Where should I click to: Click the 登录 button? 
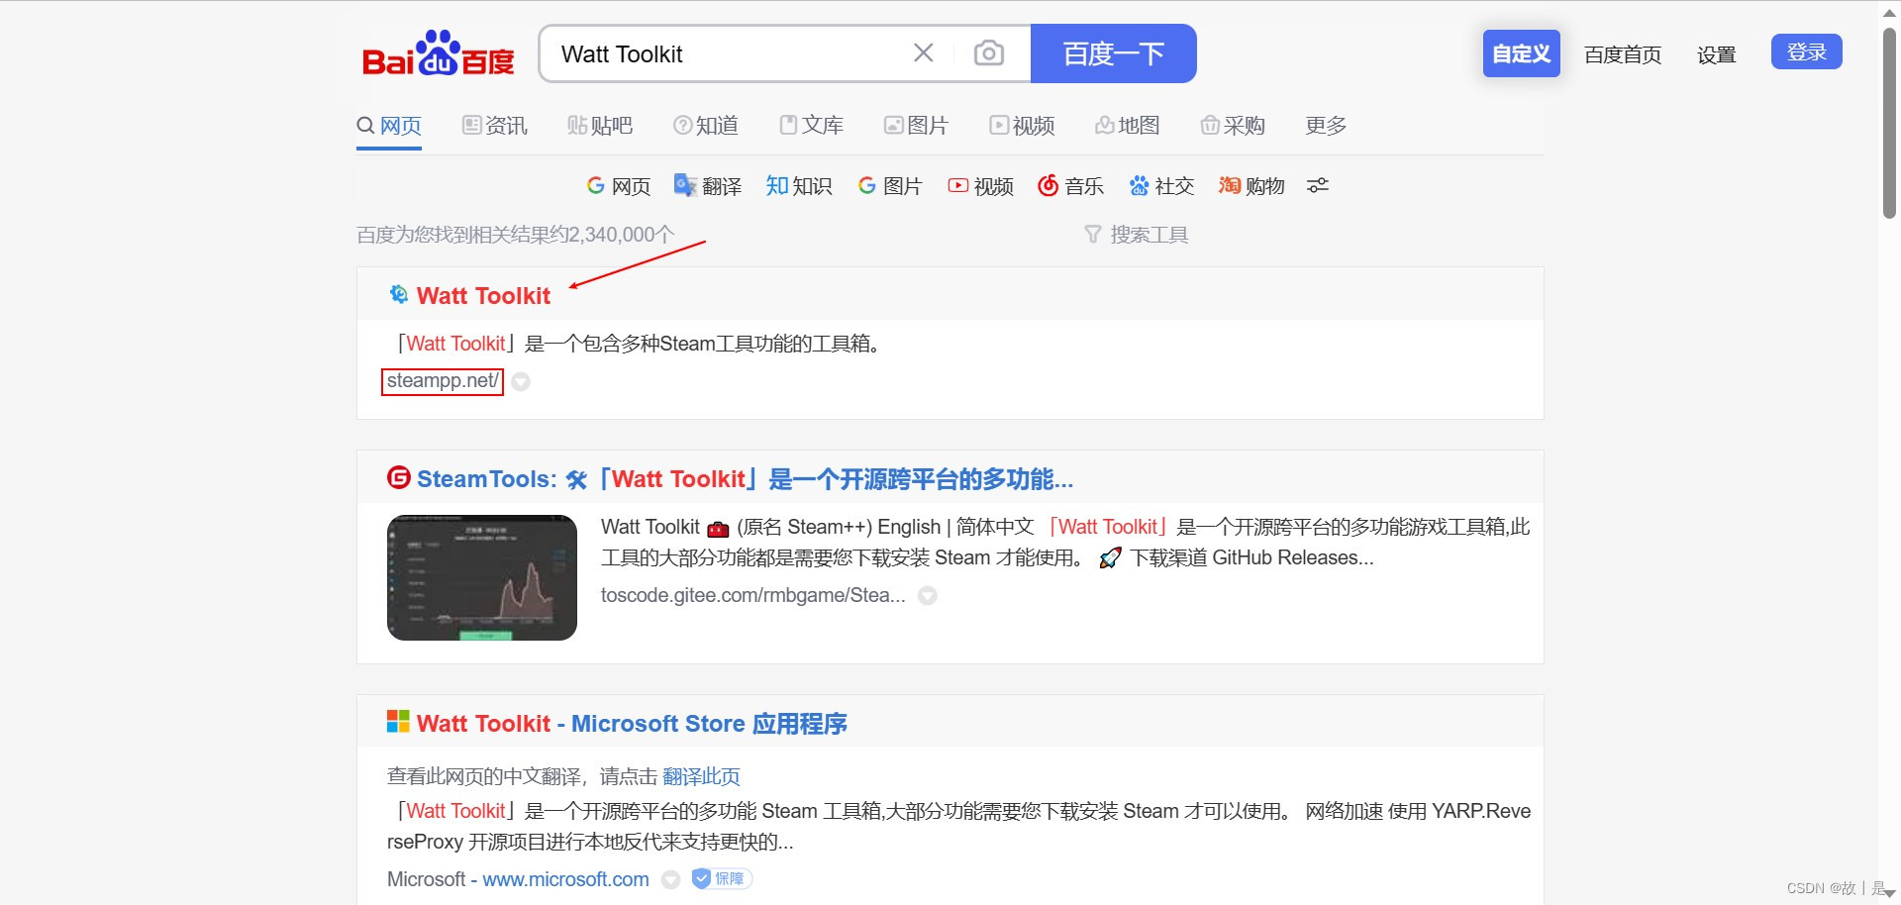pos(1806,51)
